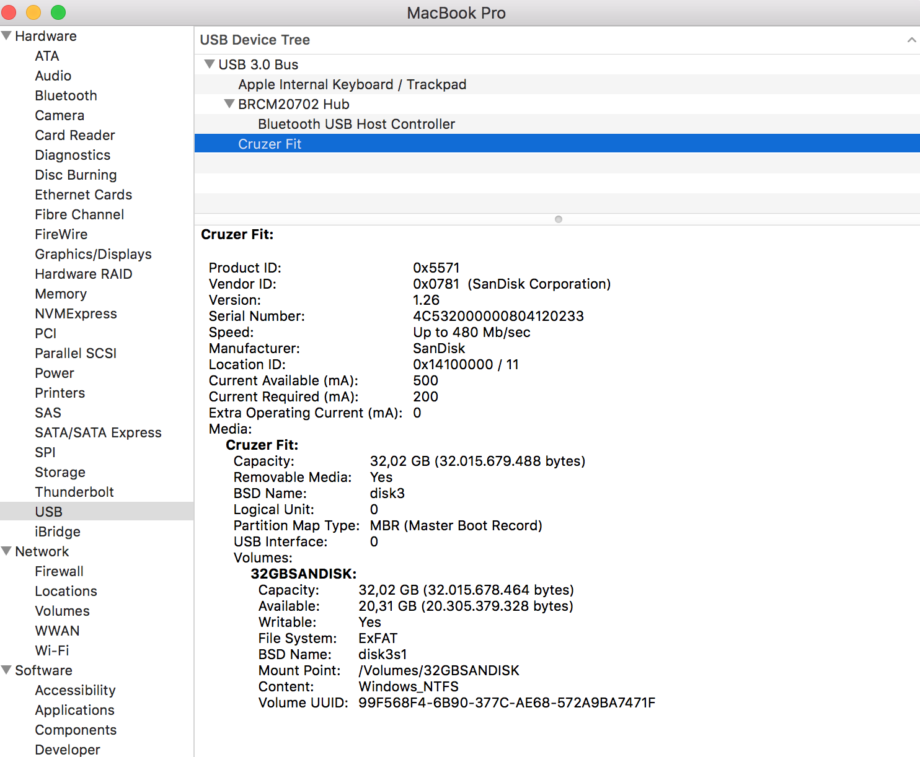The width and height of the screenshot is (920, 757).
Task: Select Components under Software
Action: [x=76, y=730]
